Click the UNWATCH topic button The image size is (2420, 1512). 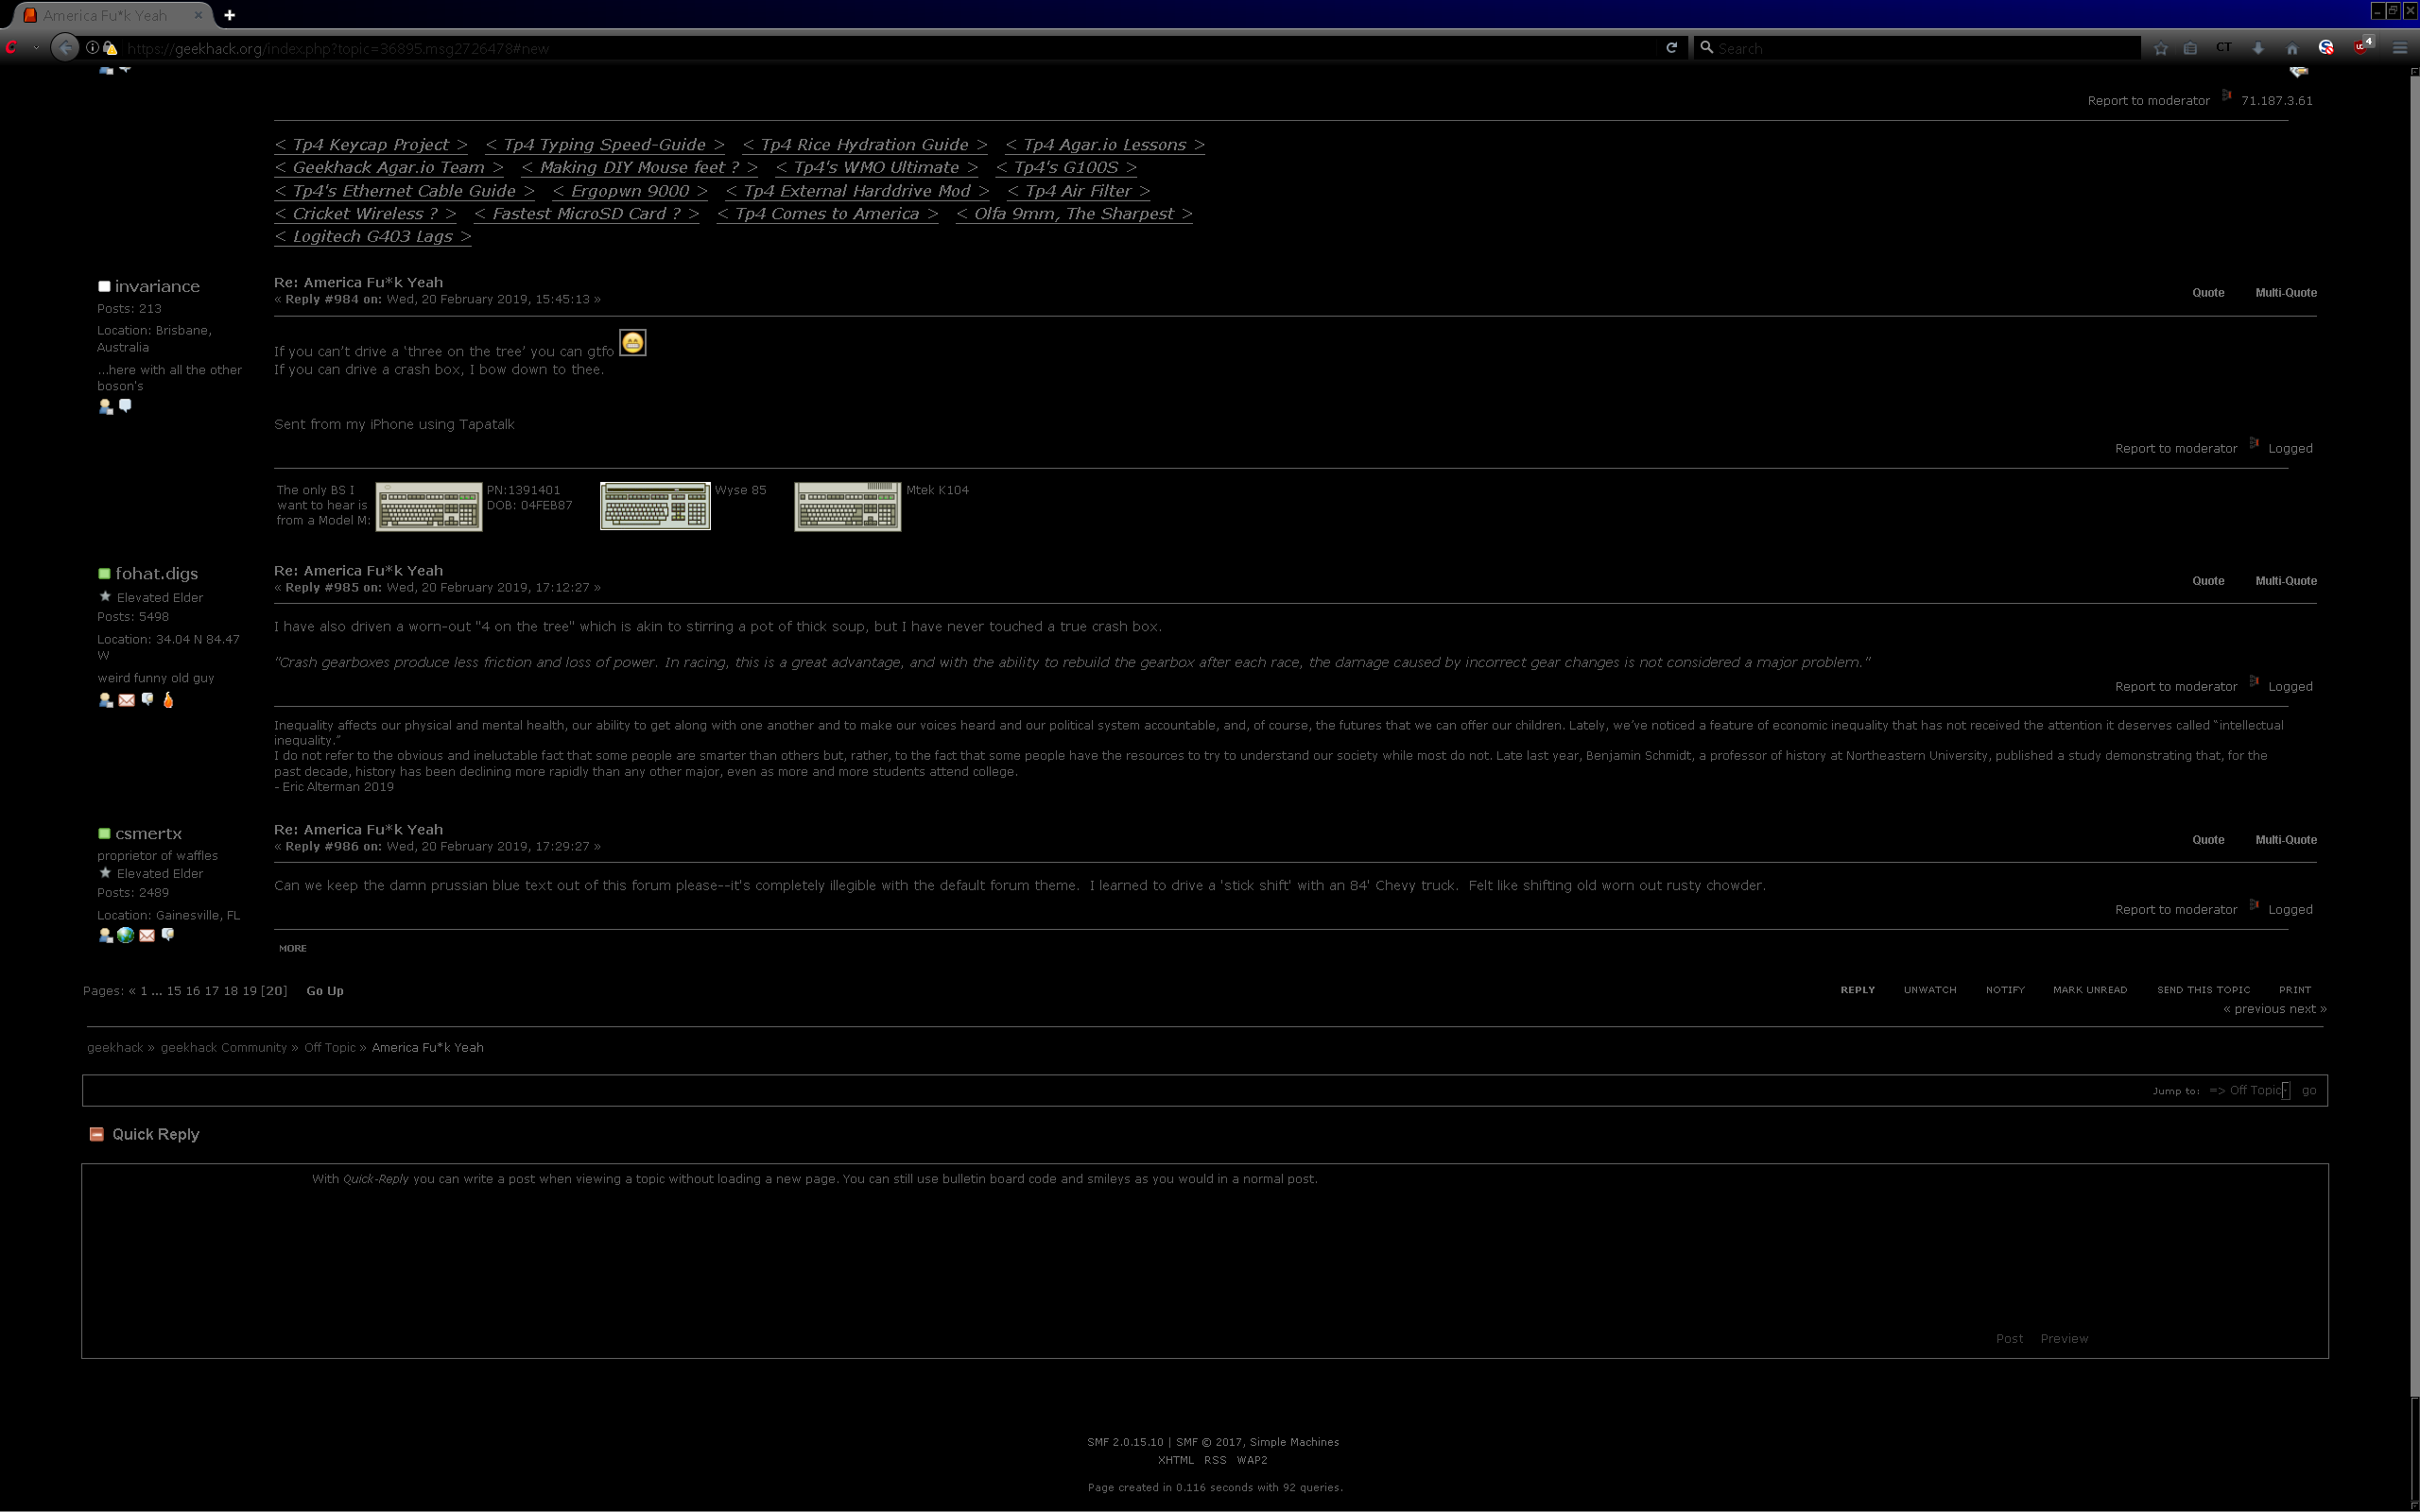click(1929, 990)
